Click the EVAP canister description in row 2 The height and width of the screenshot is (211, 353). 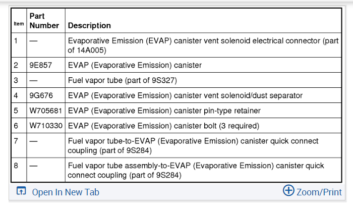pyautogui.click(x=135, y=65)
